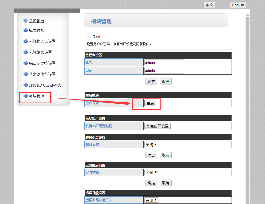The image size is (265, 204).
Task: Click the arrow icon next to 无线终端设置
Action: click(x=25, y=52)
